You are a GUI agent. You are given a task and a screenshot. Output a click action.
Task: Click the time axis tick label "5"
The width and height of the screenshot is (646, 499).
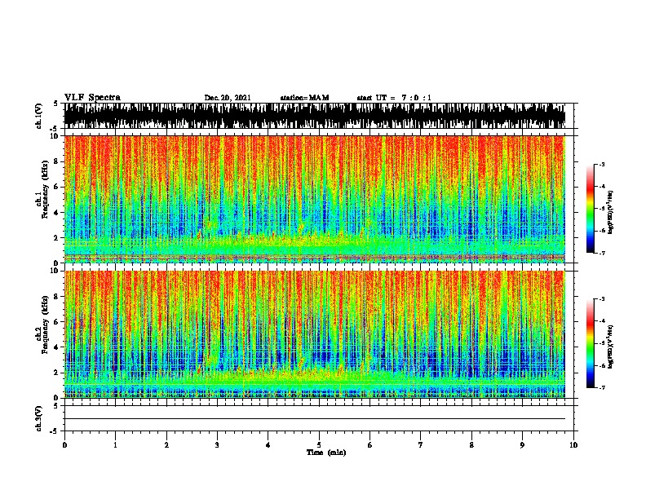319,444
